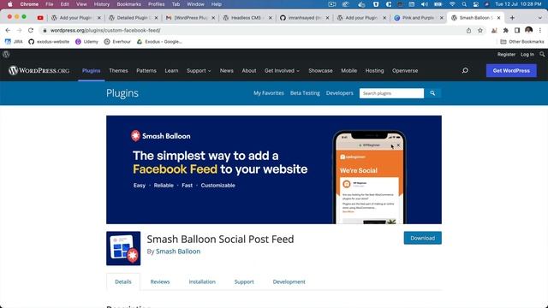Open the Chrome Bookmarks menu
This screenshot has height=308, width=548.
129,4
